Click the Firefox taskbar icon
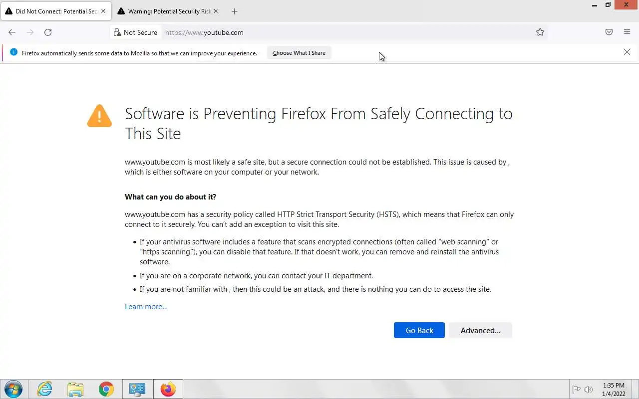This screenshot has height=399, width=639. pyautogui.click(x=168, y=389)
